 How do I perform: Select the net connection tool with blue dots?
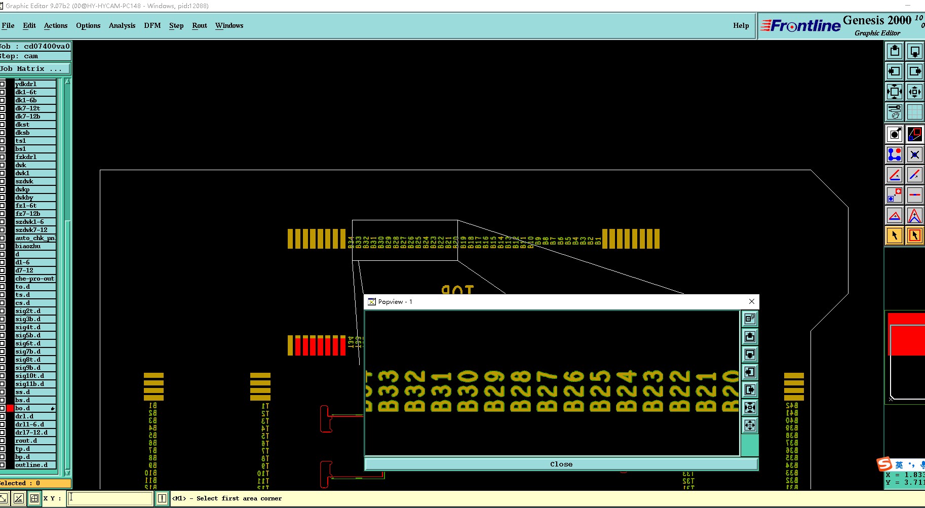[x=895, y=154]
